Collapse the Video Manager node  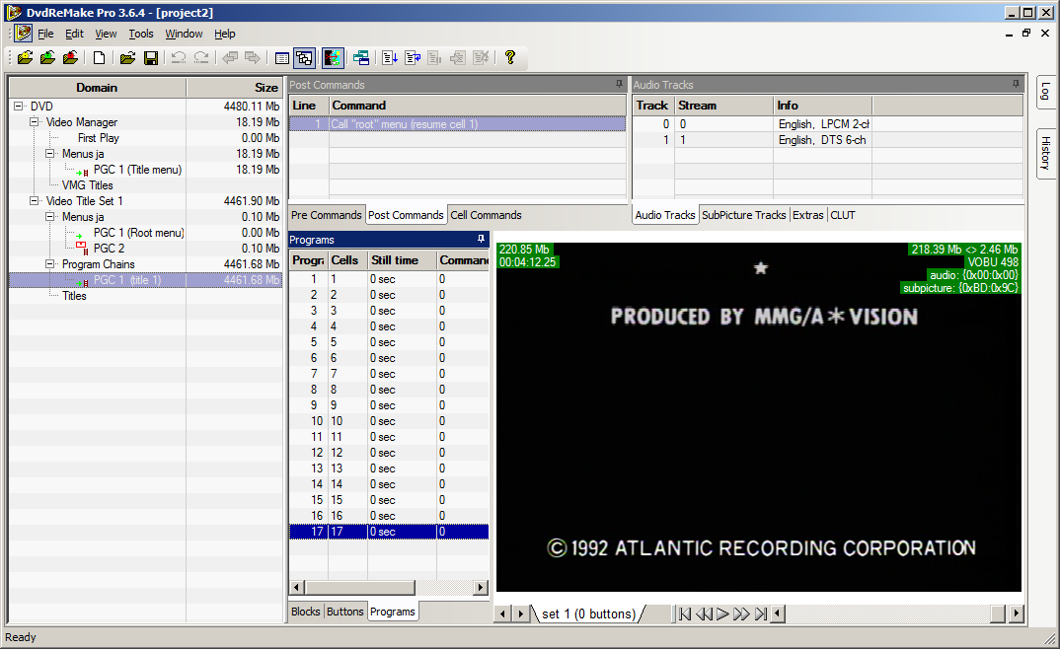35,122
